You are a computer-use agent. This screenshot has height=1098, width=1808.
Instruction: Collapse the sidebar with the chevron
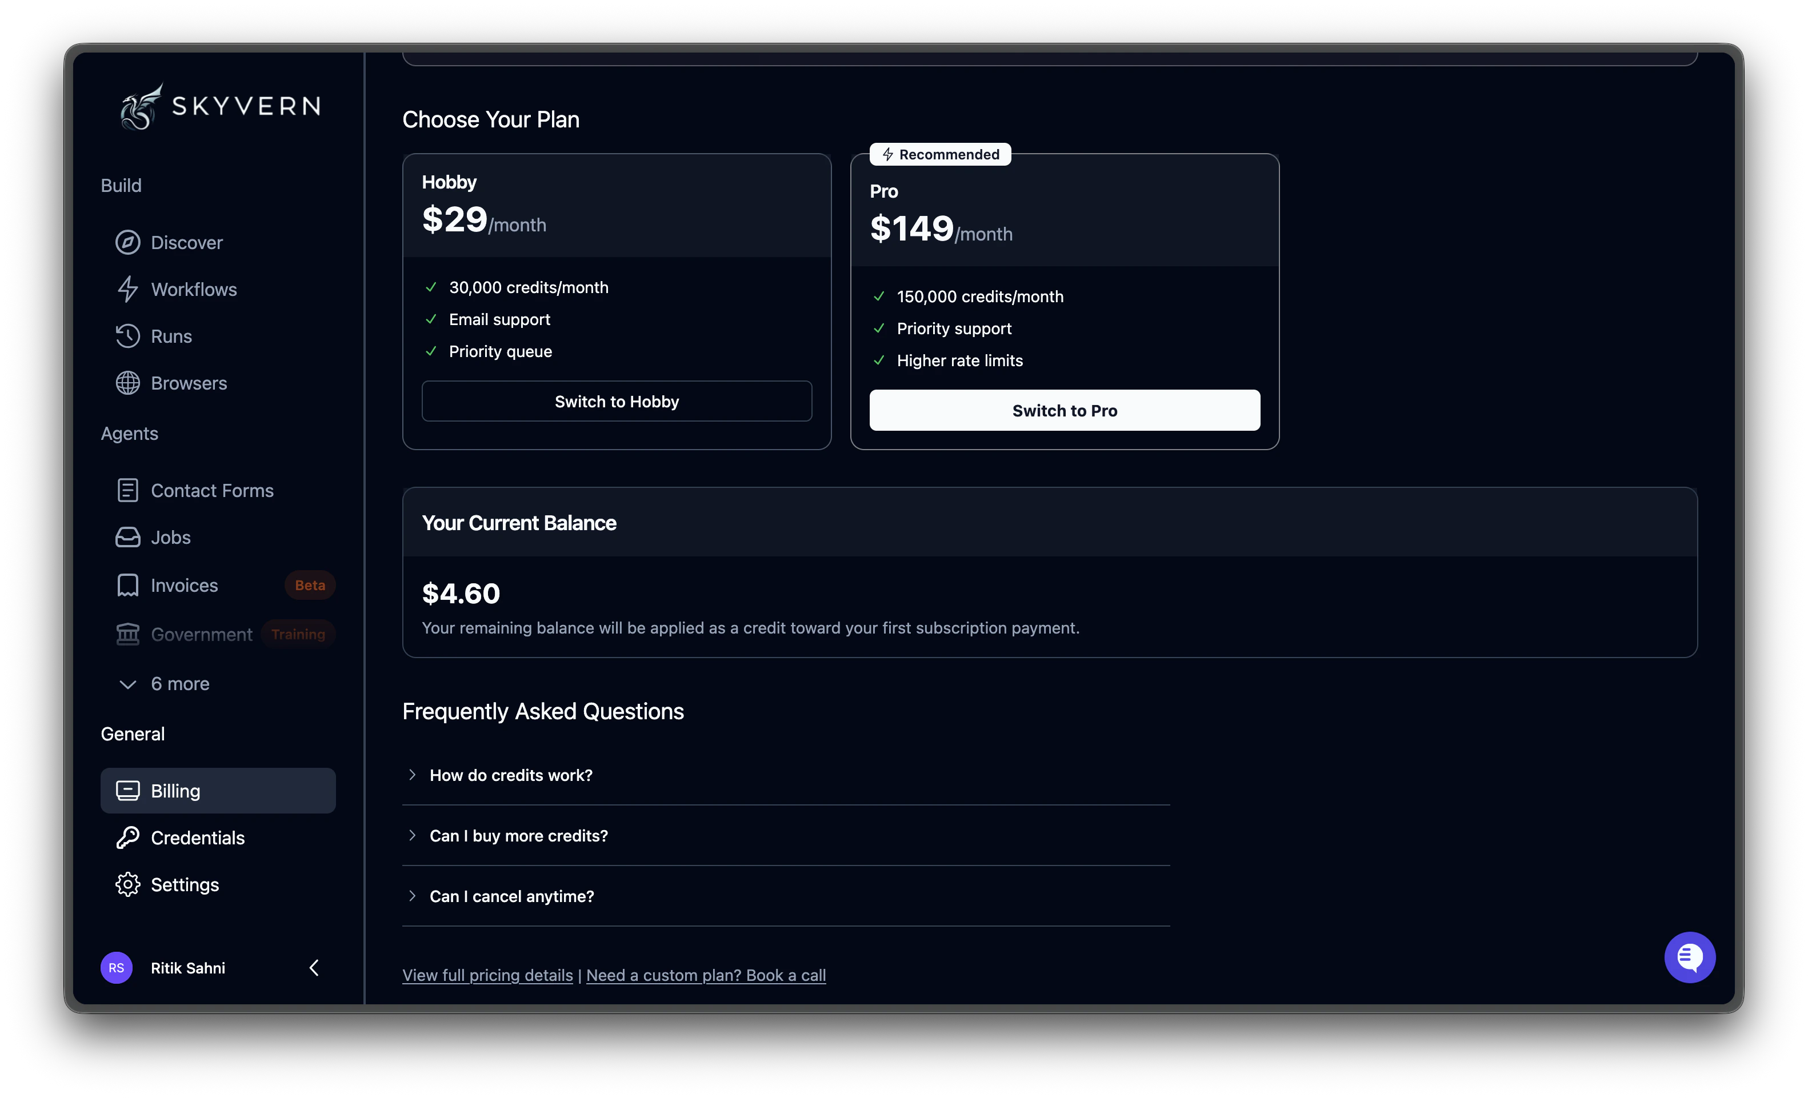coord(314,967)
